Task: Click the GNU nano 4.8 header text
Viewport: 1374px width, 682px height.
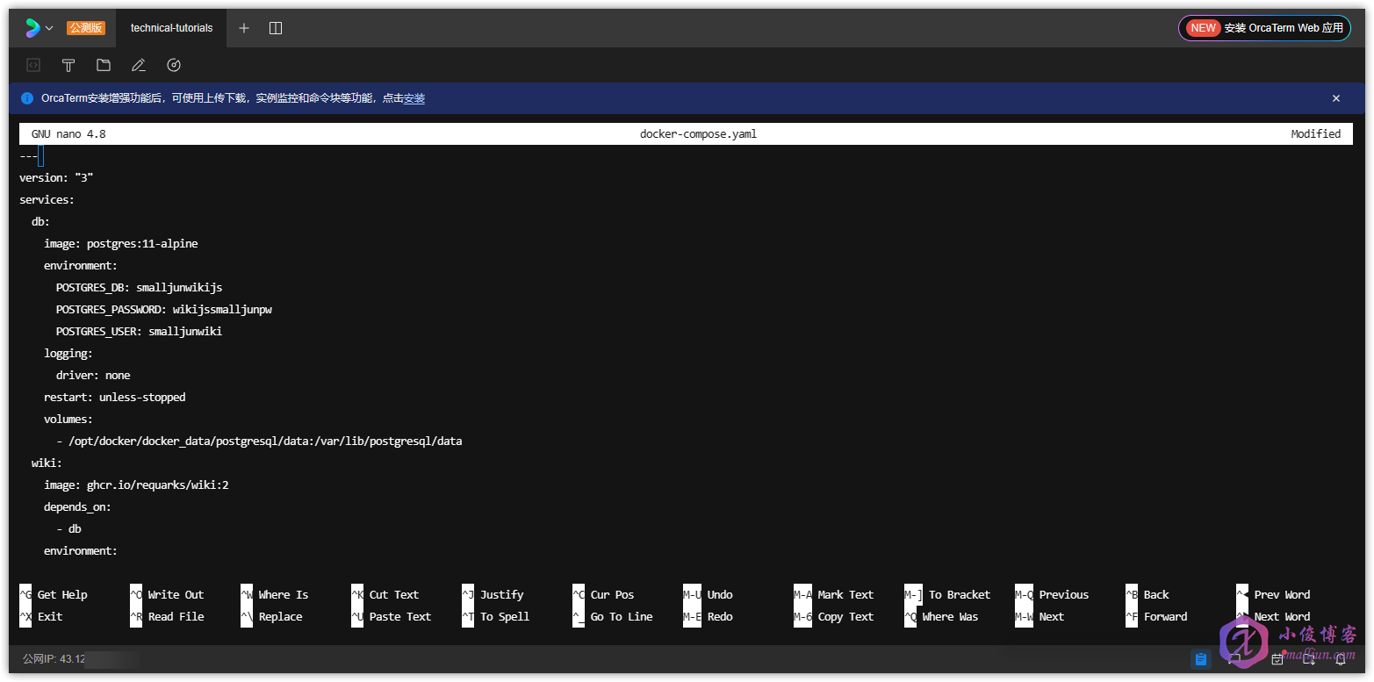Action: pos(68,134)
